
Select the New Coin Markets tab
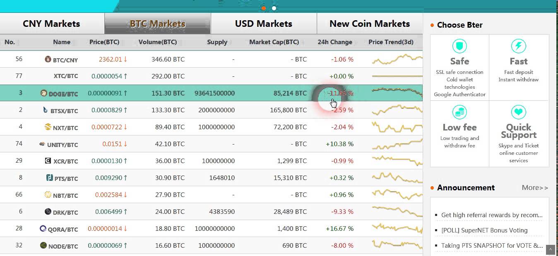click(x=370, y=24)
